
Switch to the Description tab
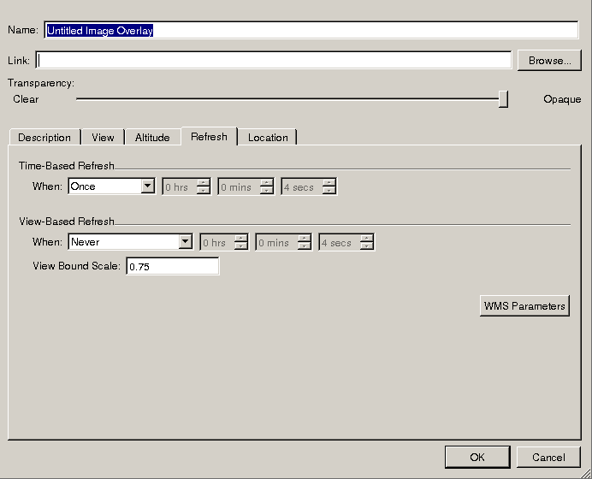(44, 138)
